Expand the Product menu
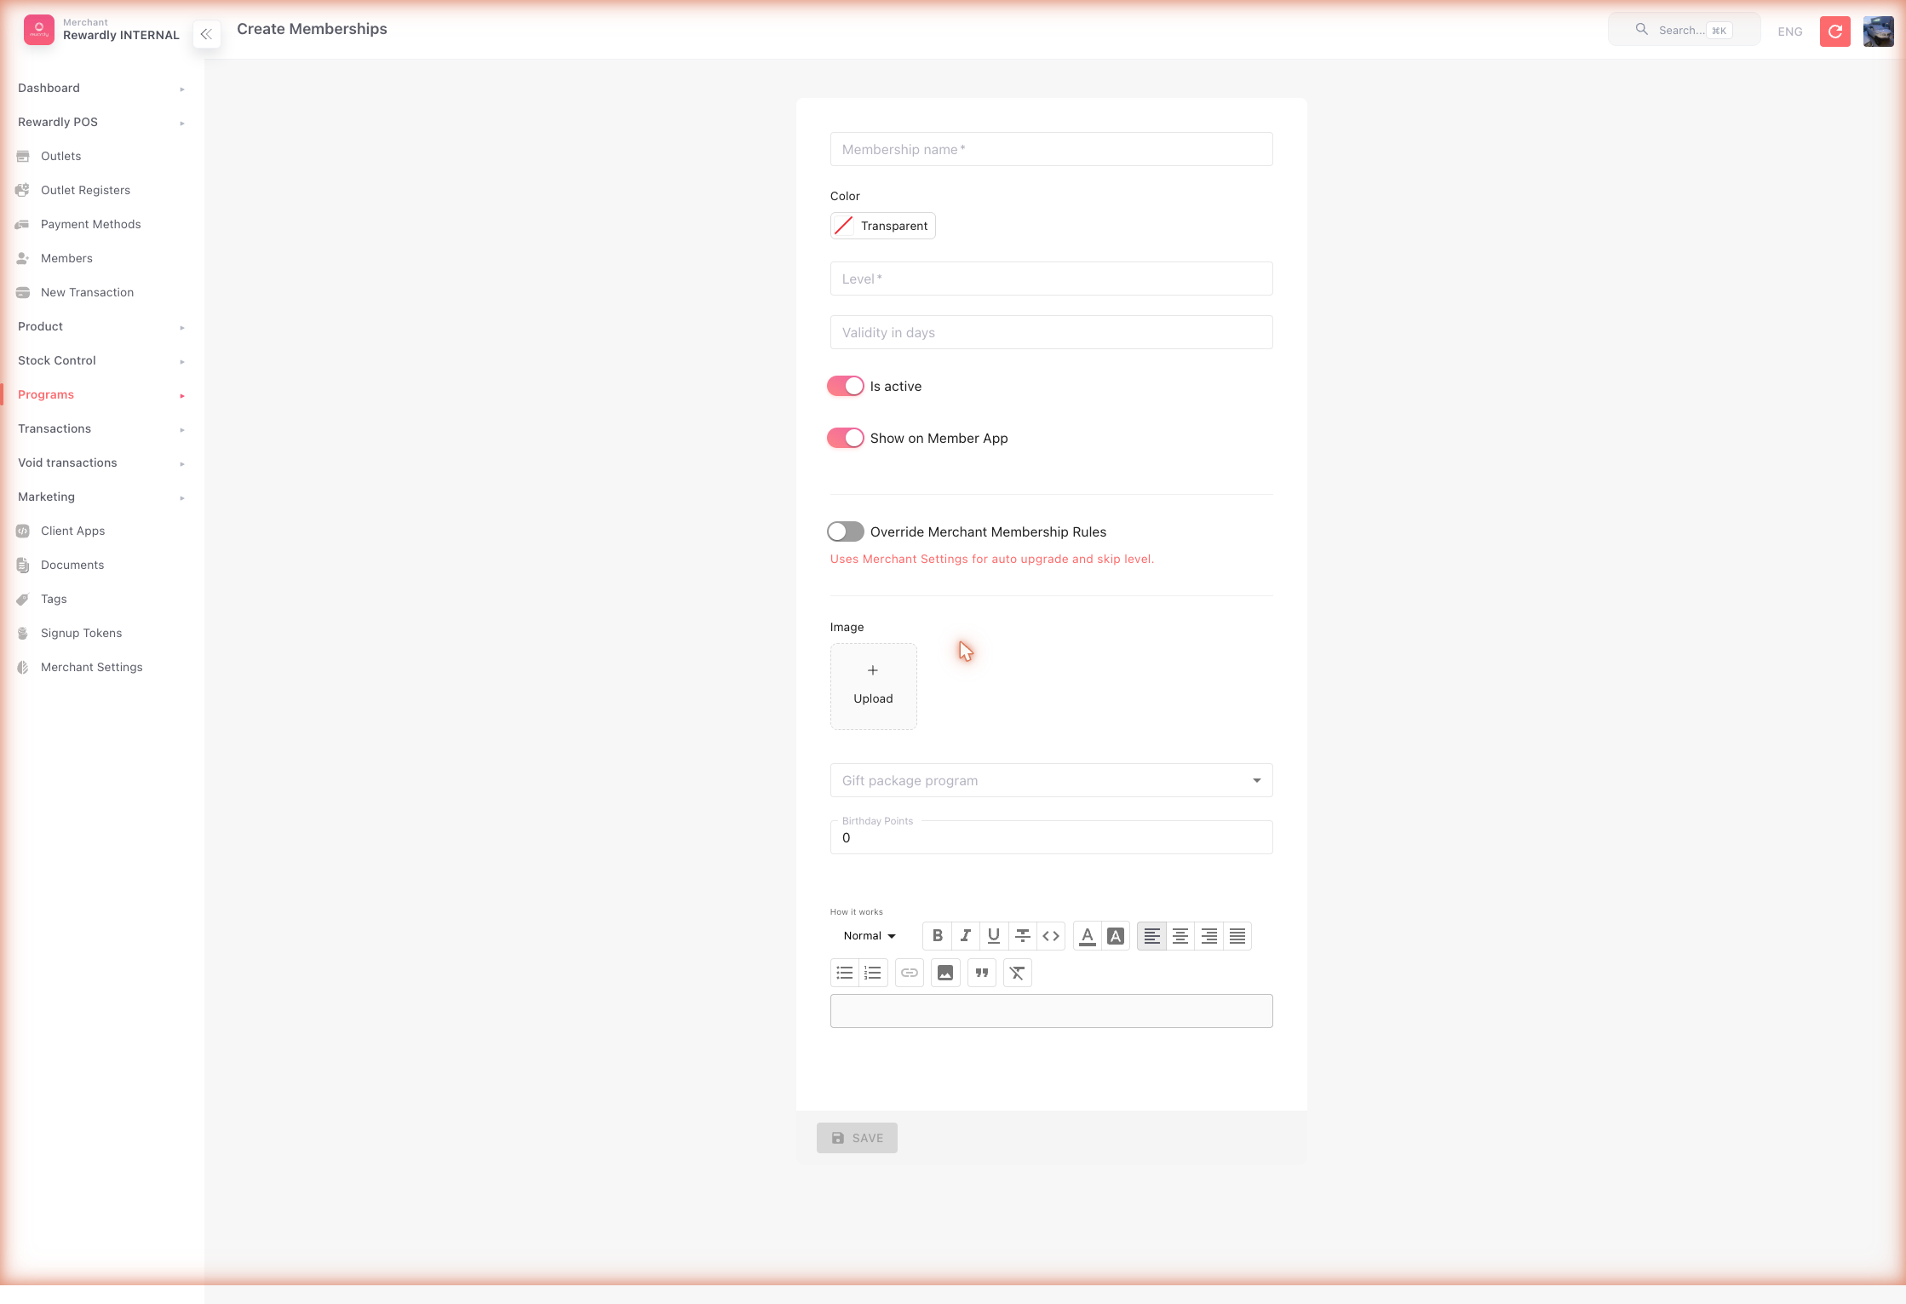This screenshot has height=1304, width=1906. [101, 326]
